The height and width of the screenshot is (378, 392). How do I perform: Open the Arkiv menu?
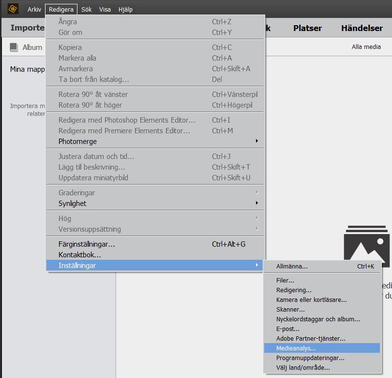[34, 10]
